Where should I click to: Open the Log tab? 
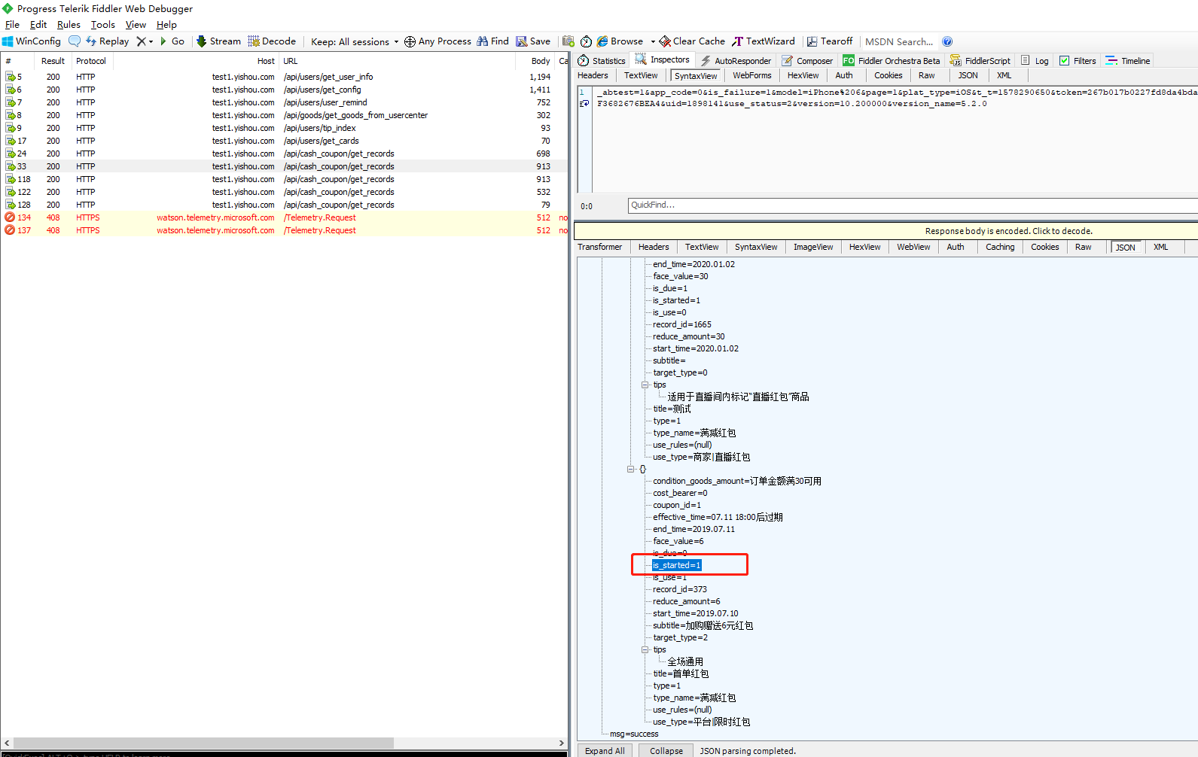pyautogui.click(x=1035, y=61)
